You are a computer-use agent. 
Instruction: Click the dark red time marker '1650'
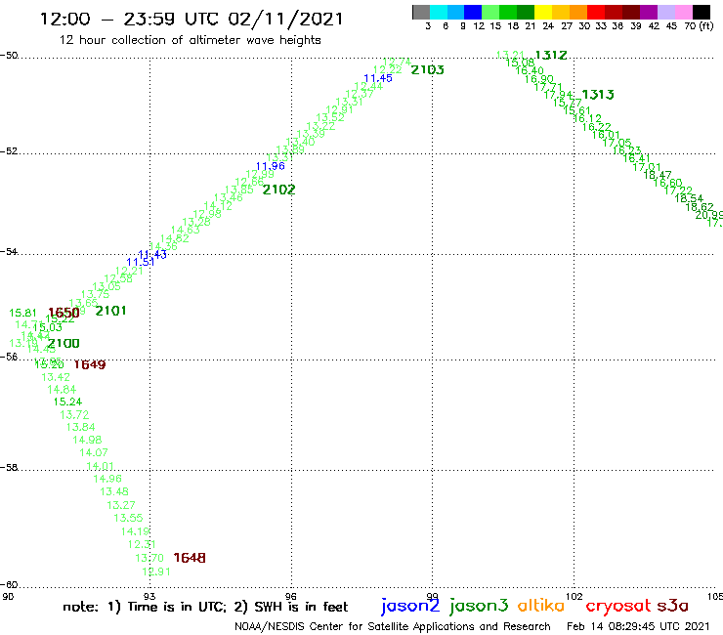(x=64, y=313)
